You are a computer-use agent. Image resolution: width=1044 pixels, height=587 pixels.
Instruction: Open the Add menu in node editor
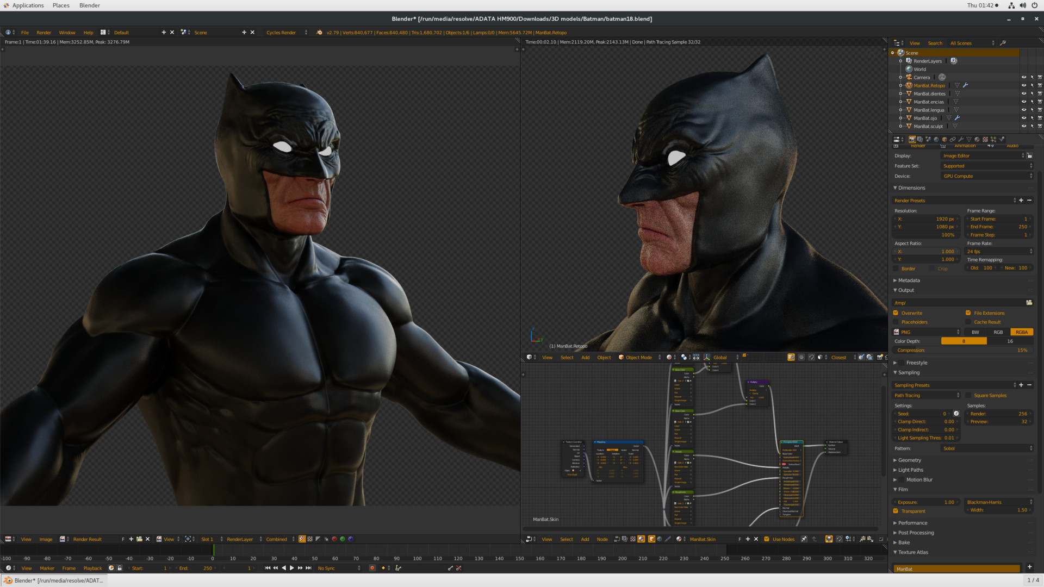click(585, 539)
